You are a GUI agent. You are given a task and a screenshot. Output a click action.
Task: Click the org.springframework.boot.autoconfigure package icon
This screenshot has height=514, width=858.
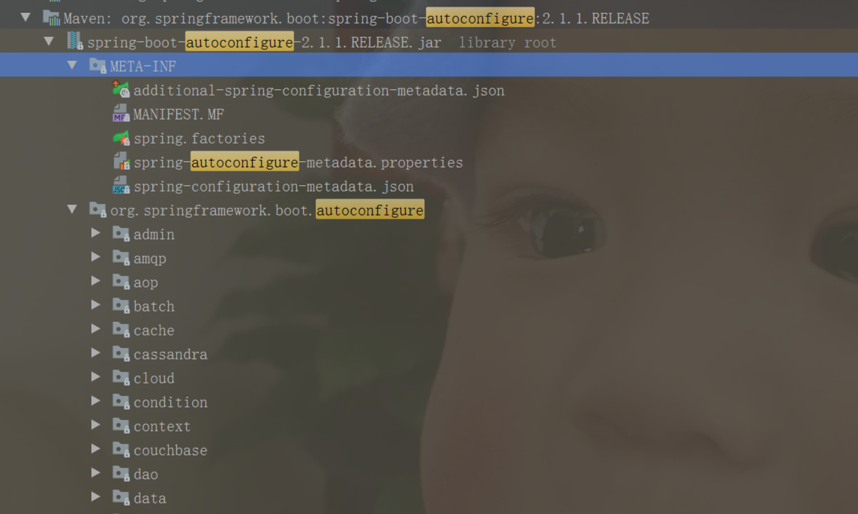click(x=98, y=209)
